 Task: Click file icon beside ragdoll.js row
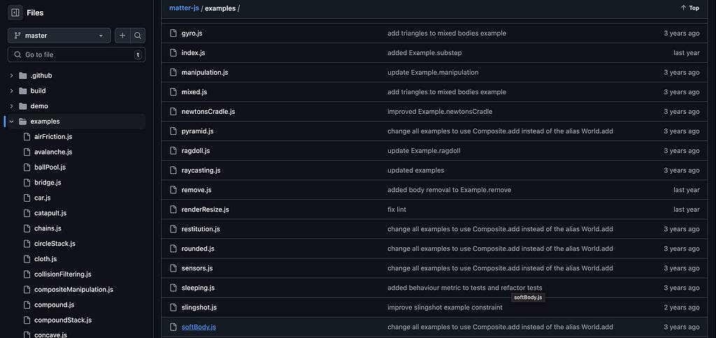[x=173, y=151]
